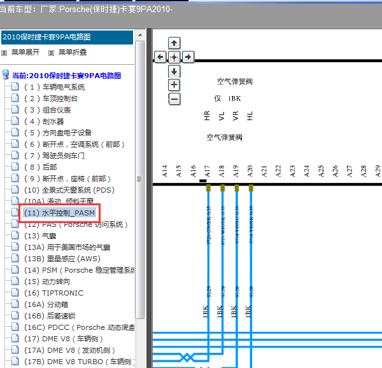Reset diagram view with the center button
Image resolution: width=382 pixels, height=368 pixels.
click(174, 57)
